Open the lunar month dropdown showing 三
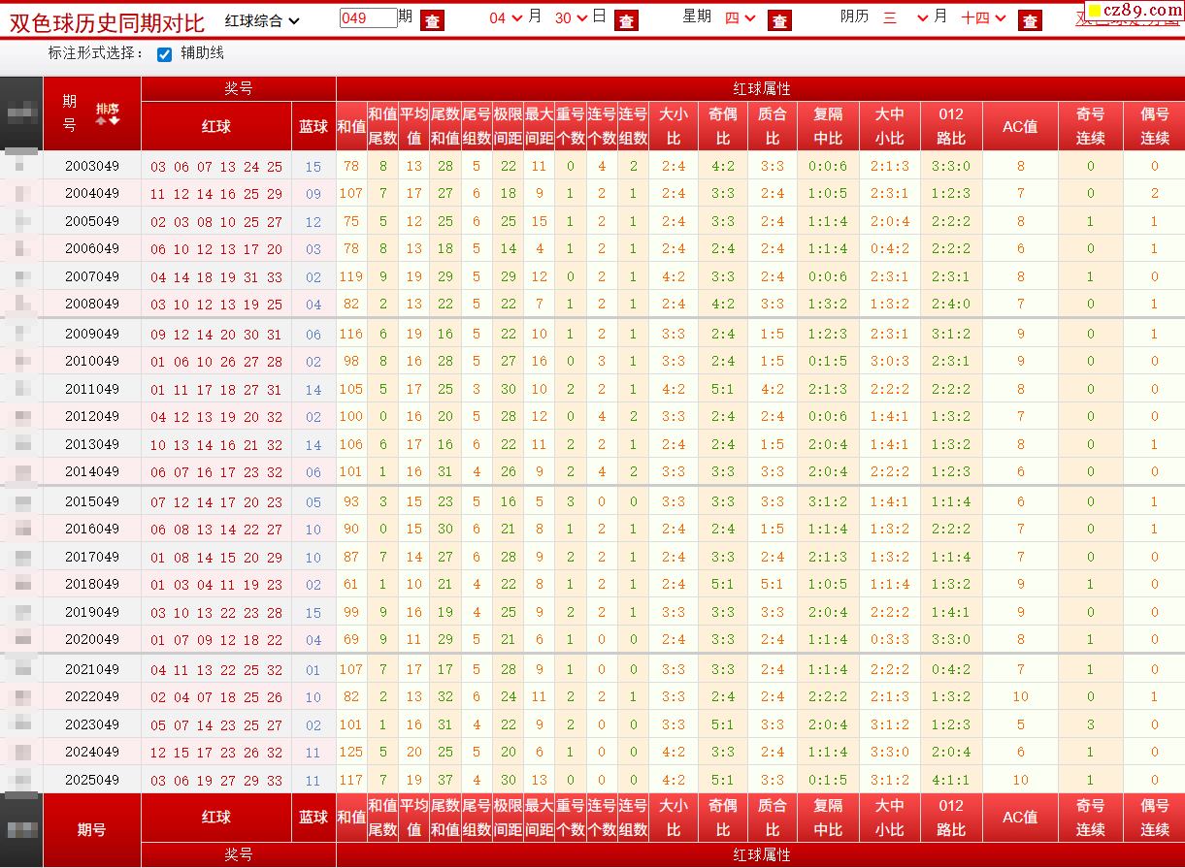The image size is (1185, 868). 905,18
